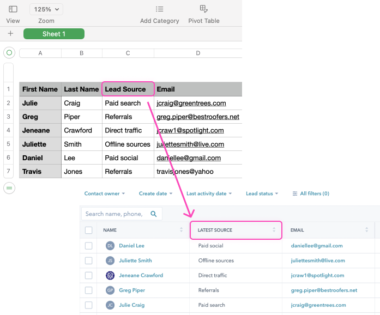Click the All filters icon
The height and width of the screenshot is (315, 380).
pos(295,193)
